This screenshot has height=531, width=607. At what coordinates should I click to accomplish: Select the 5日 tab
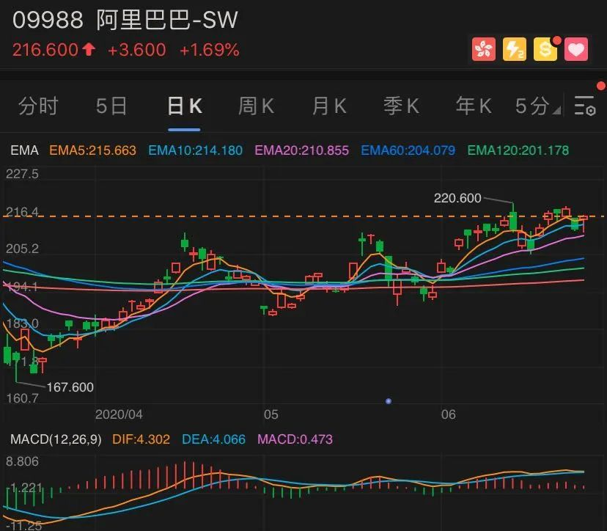111,106
